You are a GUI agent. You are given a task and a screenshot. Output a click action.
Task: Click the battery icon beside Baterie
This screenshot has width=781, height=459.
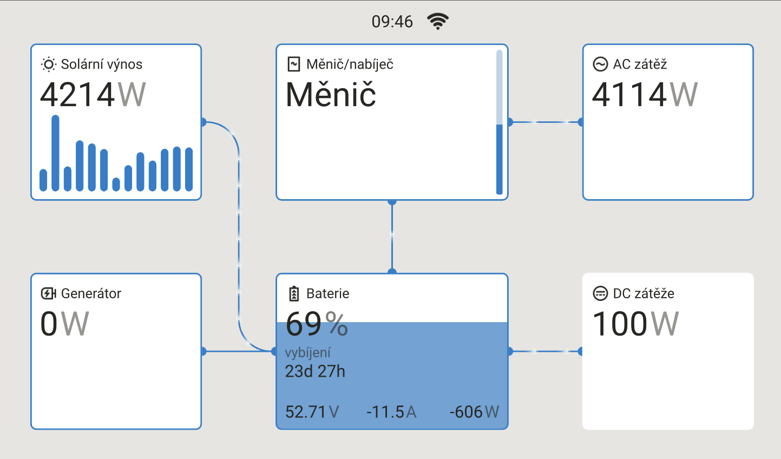tap(294, 293)
